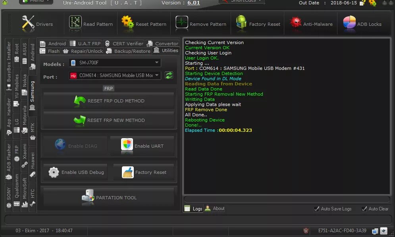395x237 pixels.
Task: Open the MicroSoft vertical tab
Action: tap(25, 193)
